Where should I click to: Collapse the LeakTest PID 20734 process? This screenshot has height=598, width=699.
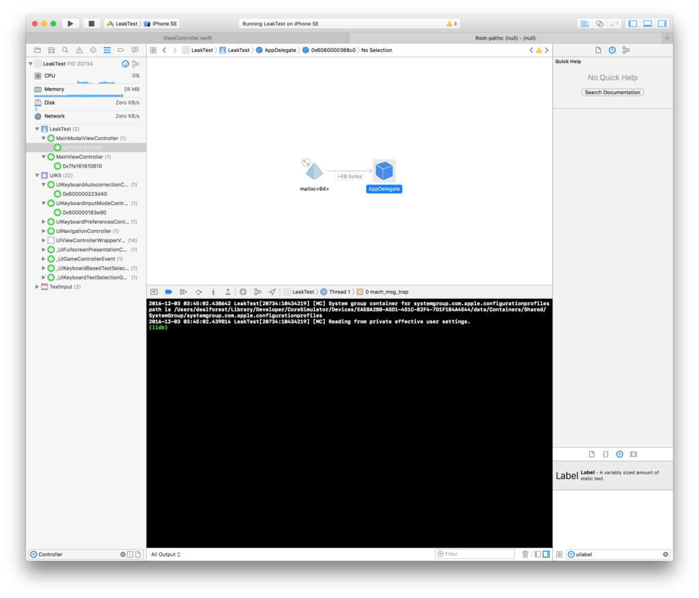[x=31, y=63]
